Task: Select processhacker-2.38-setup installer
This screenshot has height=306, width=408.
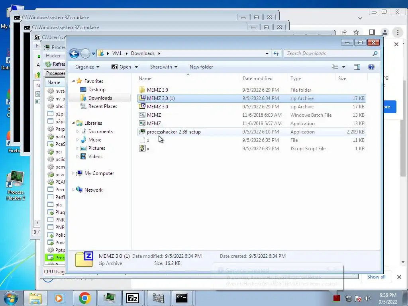Action: pyautogui.click(x=252, y=131)
